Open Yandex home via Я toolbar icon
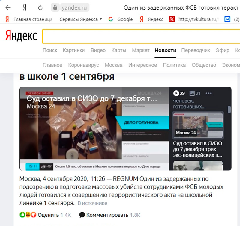The image size is (240, 226). click(25, 7)
